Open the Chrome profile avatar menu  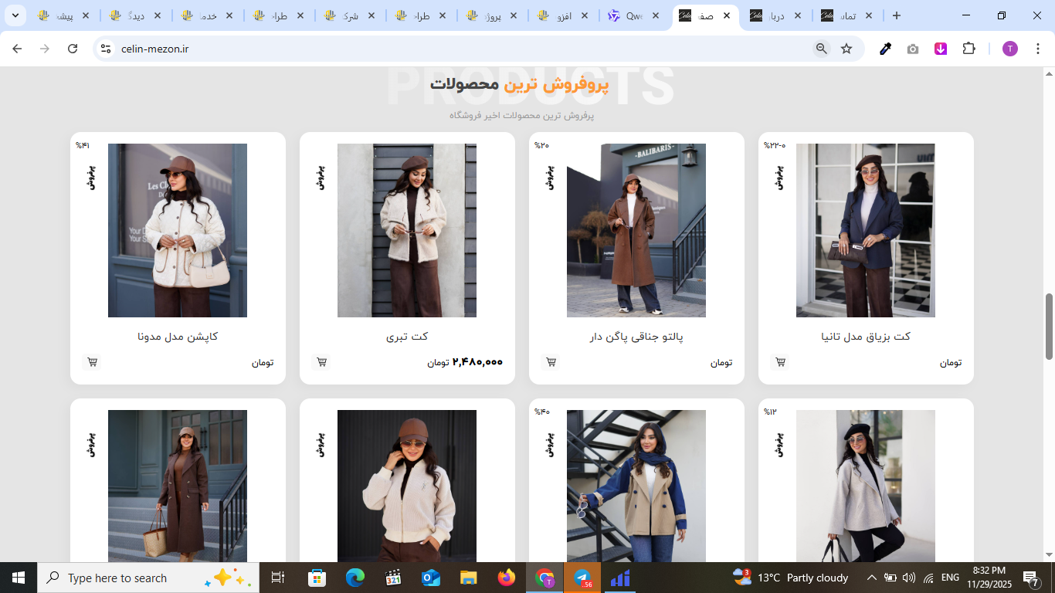pyautogui.click(x=1010, y=49)
